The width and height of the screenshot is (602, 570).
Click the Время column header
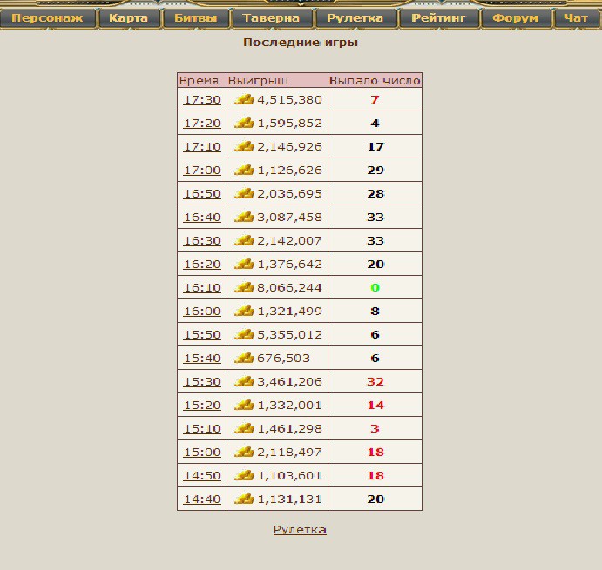click(x=202, y=81)
